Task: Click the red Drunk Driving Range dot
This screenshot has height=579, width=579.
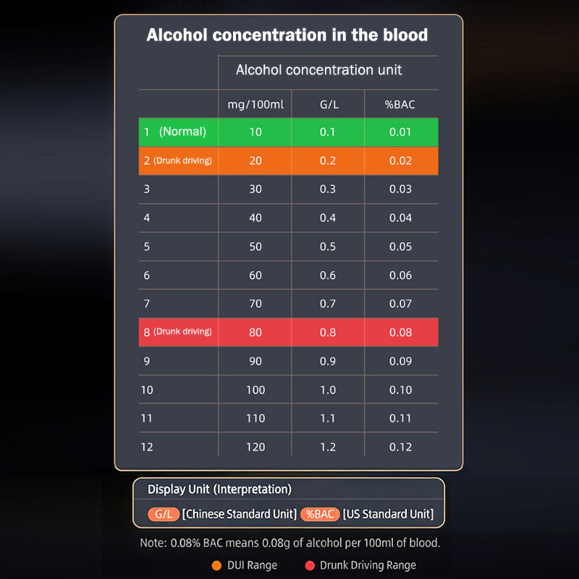Action: (x=310, y=566)
